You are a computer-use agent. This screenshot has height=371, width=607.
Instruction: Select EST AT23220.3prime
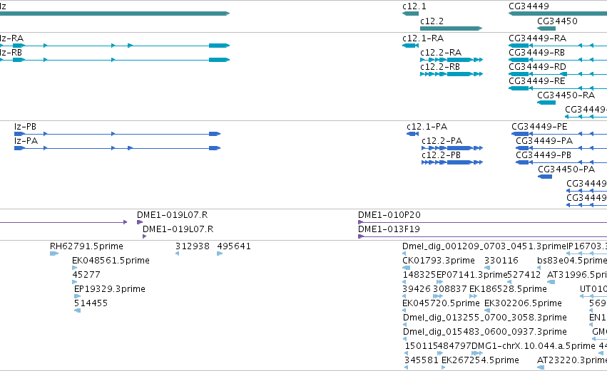541,367
